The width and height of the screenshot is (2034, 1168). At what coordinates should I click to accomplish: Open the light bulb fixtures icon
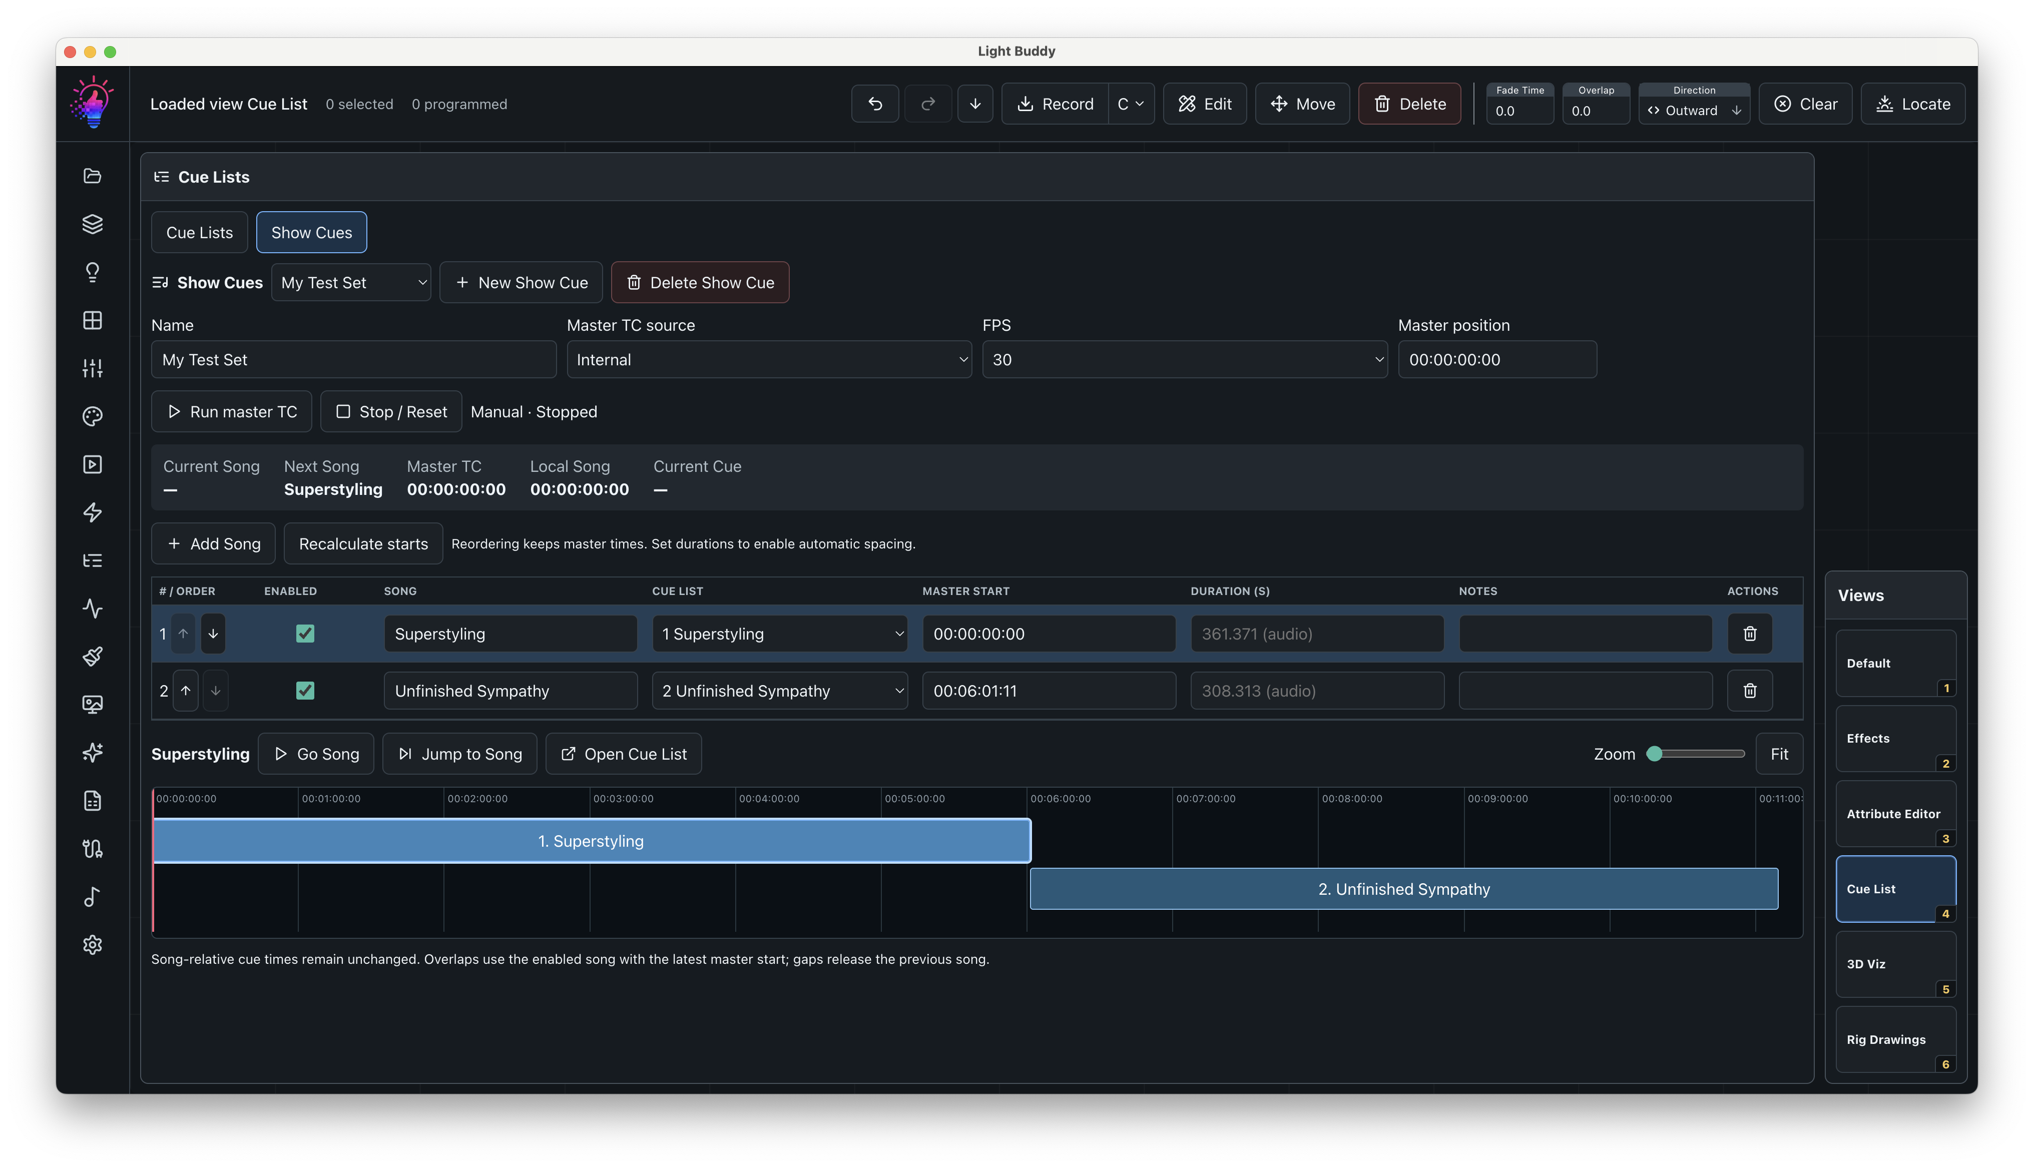coord(92,272)
